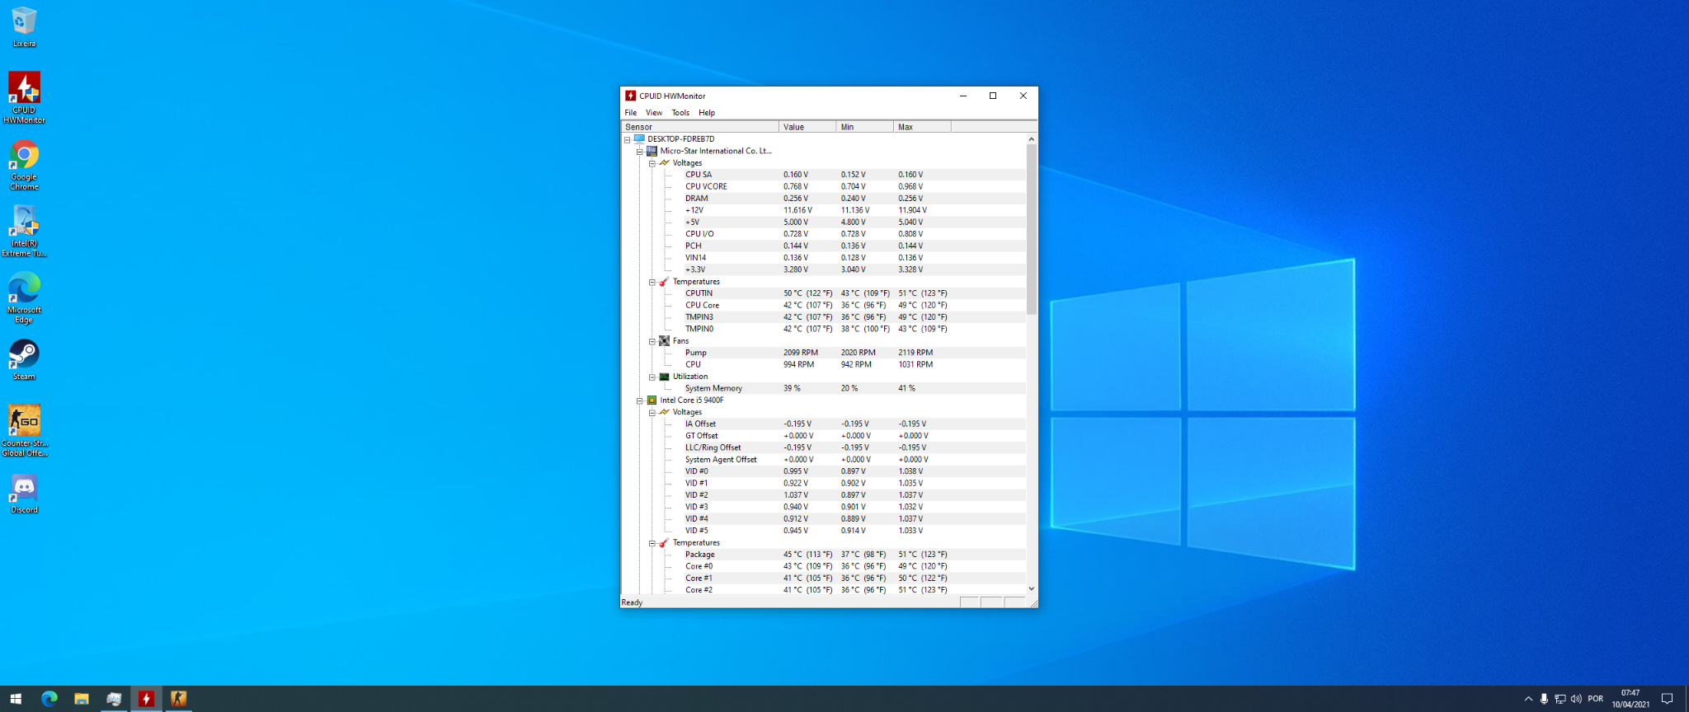This screenshot has height=712, width=1689.
Task: Click the Micro-Star motherboard icon
Action: pos(652,151)
